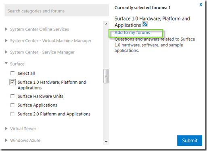The width and height of the screenshot is (207, 151).
Task: Focus the Search categories and forums field
Action: (x=56, y=10)
